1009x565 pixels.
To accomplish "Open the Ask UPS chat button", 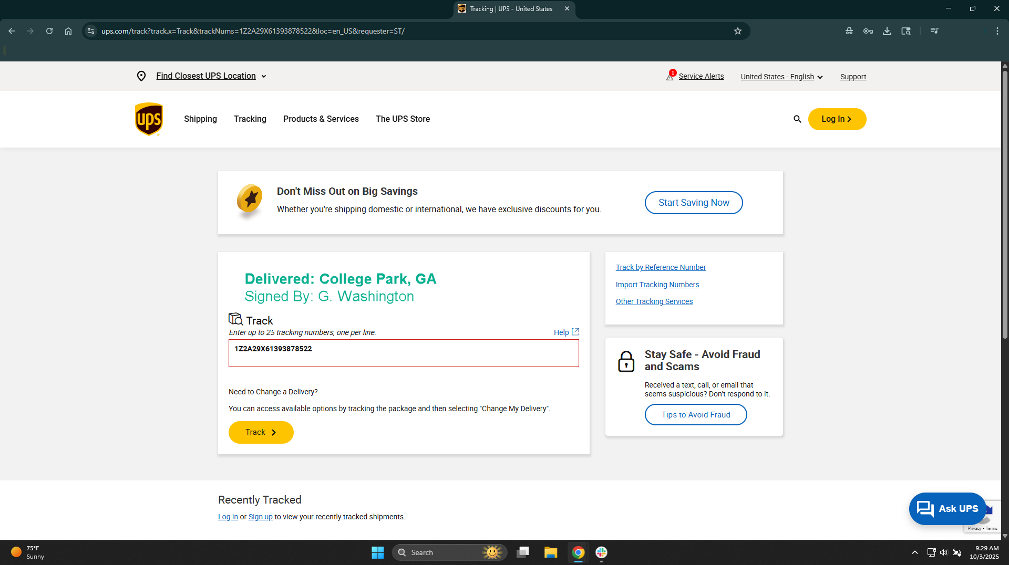I will pyautogui.click(x=948, y=508).
